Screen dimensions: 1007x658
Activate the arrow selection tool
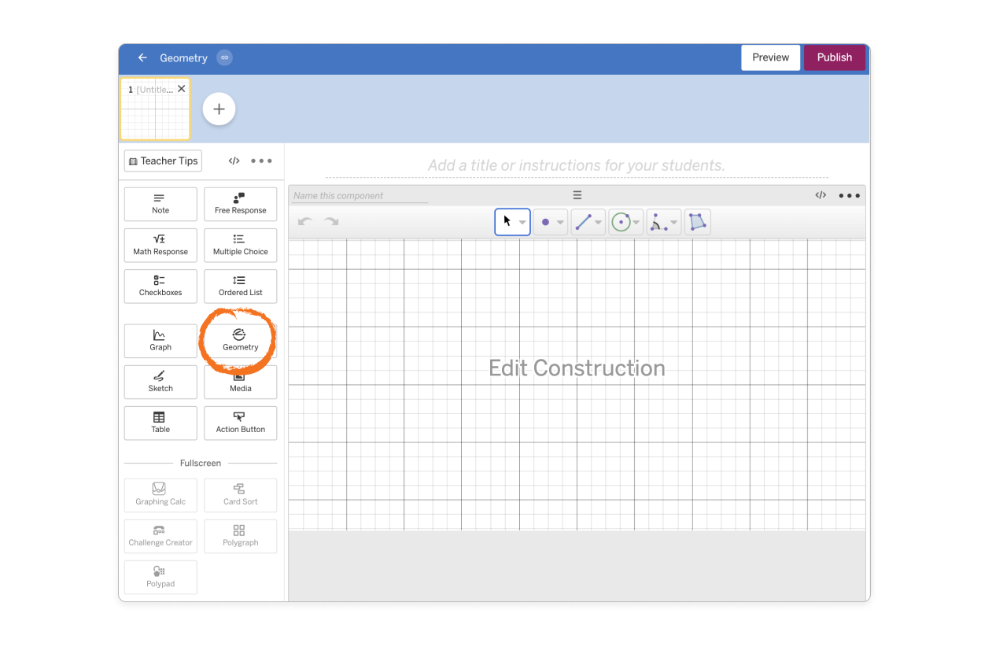pos(507,221)
